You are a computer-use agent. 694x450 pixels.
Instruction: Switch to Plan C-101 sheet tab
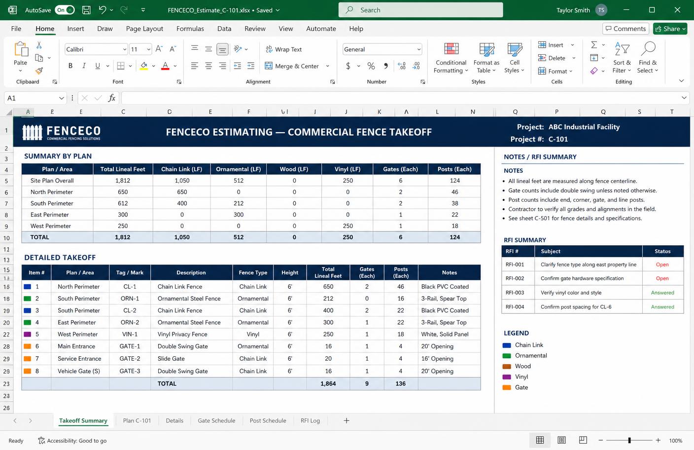point(137,420)
